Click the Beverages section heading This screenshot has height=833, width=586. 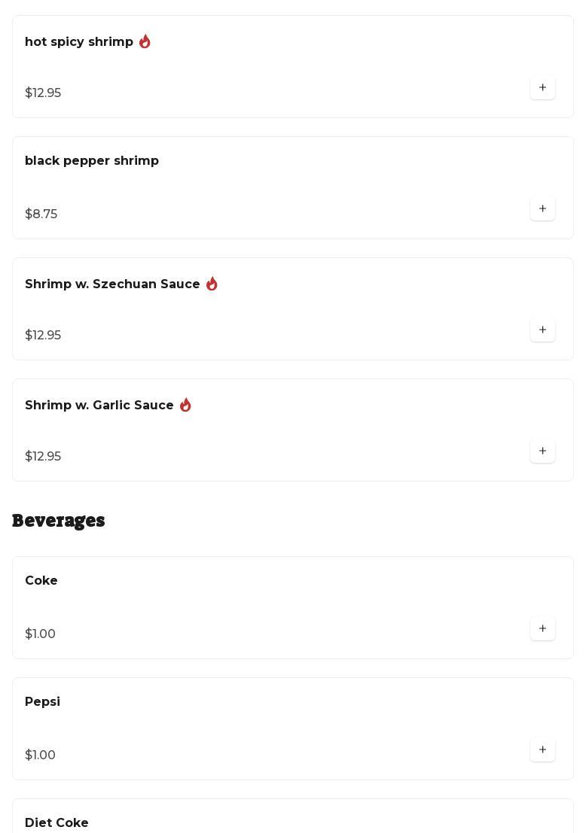(x=59, y=521)
